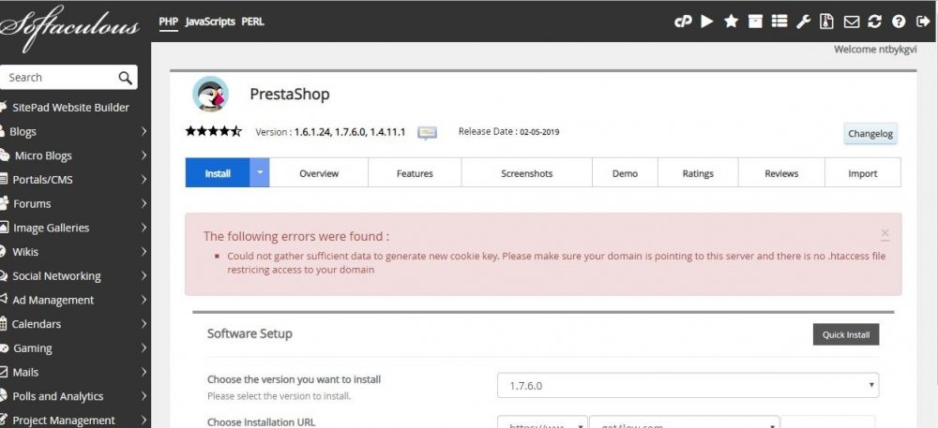Click the play icon in top bar

coord(707,22)
